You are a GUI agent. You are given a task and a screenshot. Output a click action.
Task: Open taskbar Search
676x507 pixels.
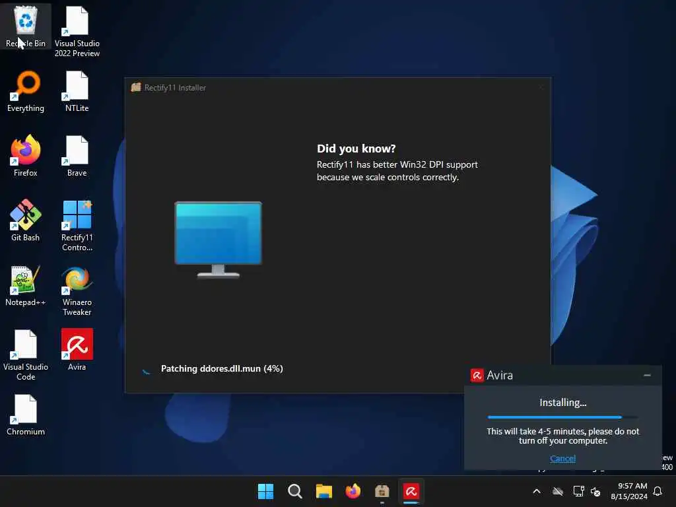click(295, 491)
